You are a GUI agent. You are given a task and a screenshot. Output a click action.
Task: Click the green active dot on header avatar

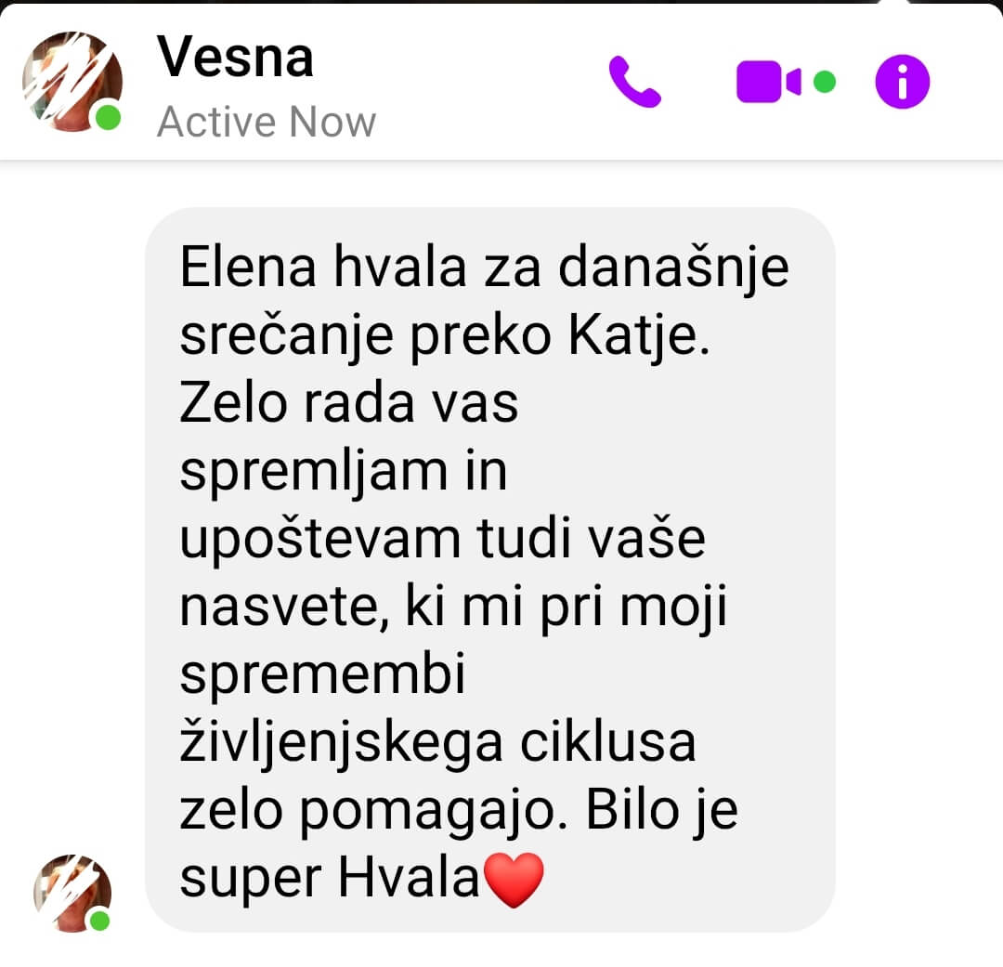pyautogui.click(x=108, y=118)
